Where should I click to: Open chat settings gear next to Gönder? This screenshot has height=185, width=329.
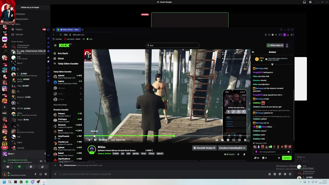pyautogui.click(x=279, y=158)
